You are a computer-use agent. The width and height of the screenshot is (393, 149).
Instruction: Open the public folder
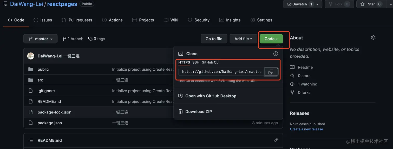(x=43, y=69)
